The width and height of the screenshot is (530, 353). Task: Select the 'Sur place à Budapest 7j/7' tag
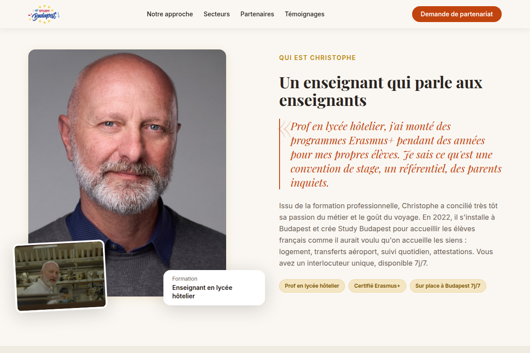click(x=448, y=286)
